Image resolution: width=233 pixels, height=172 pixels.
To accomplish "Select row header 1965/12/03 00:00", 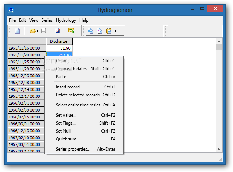I will coord(26,76).
